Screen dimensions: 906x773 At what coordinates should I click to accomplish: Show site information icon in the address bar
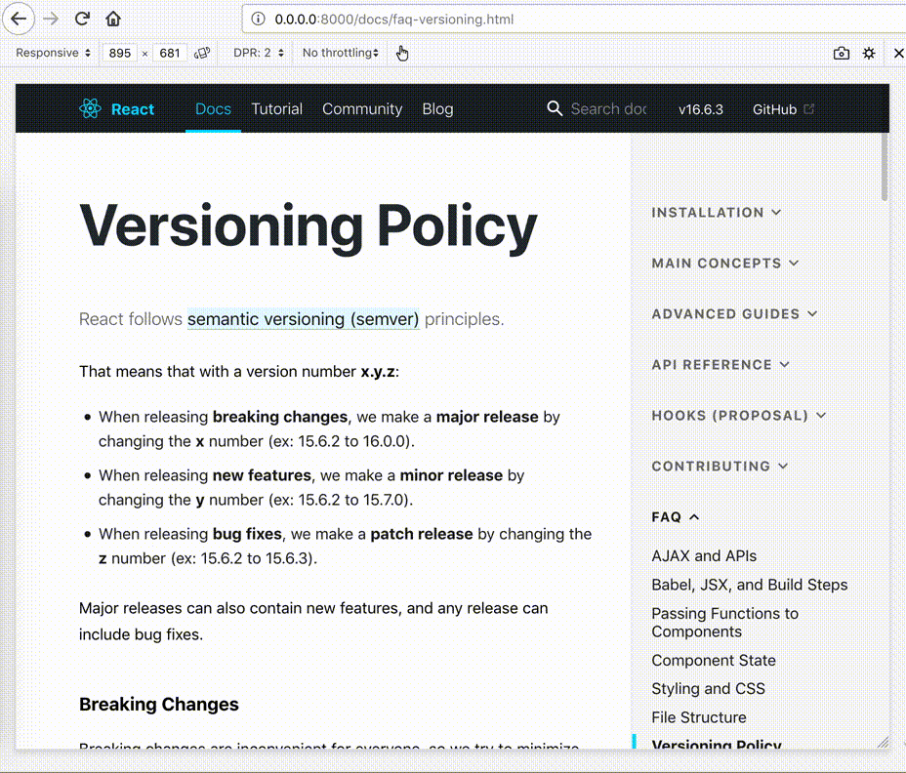pos(259,20)
